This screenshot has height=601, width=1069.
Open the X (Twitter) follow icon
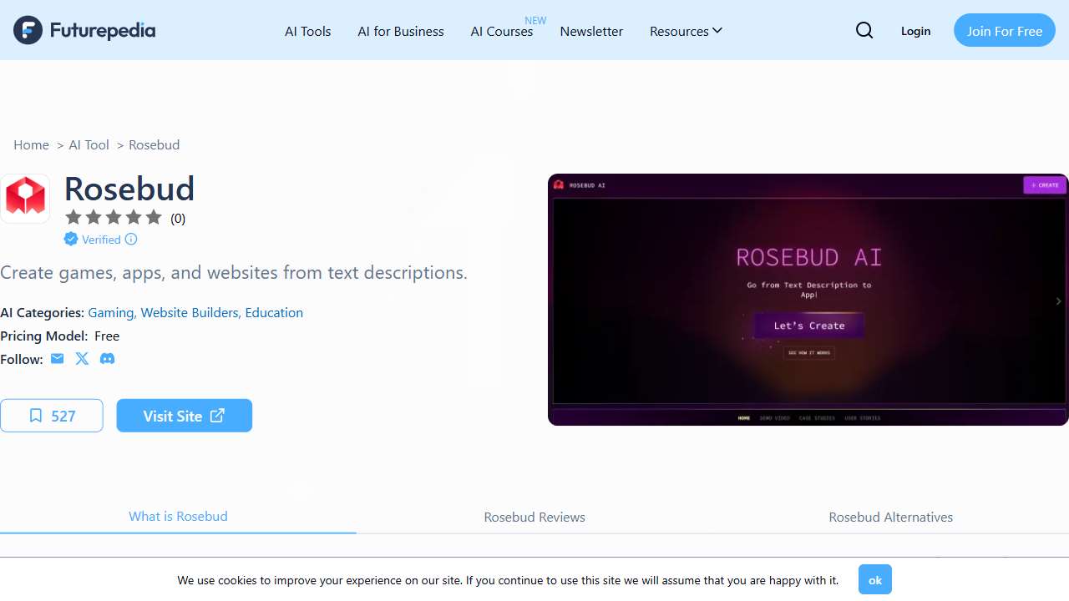tap(82, 359)
